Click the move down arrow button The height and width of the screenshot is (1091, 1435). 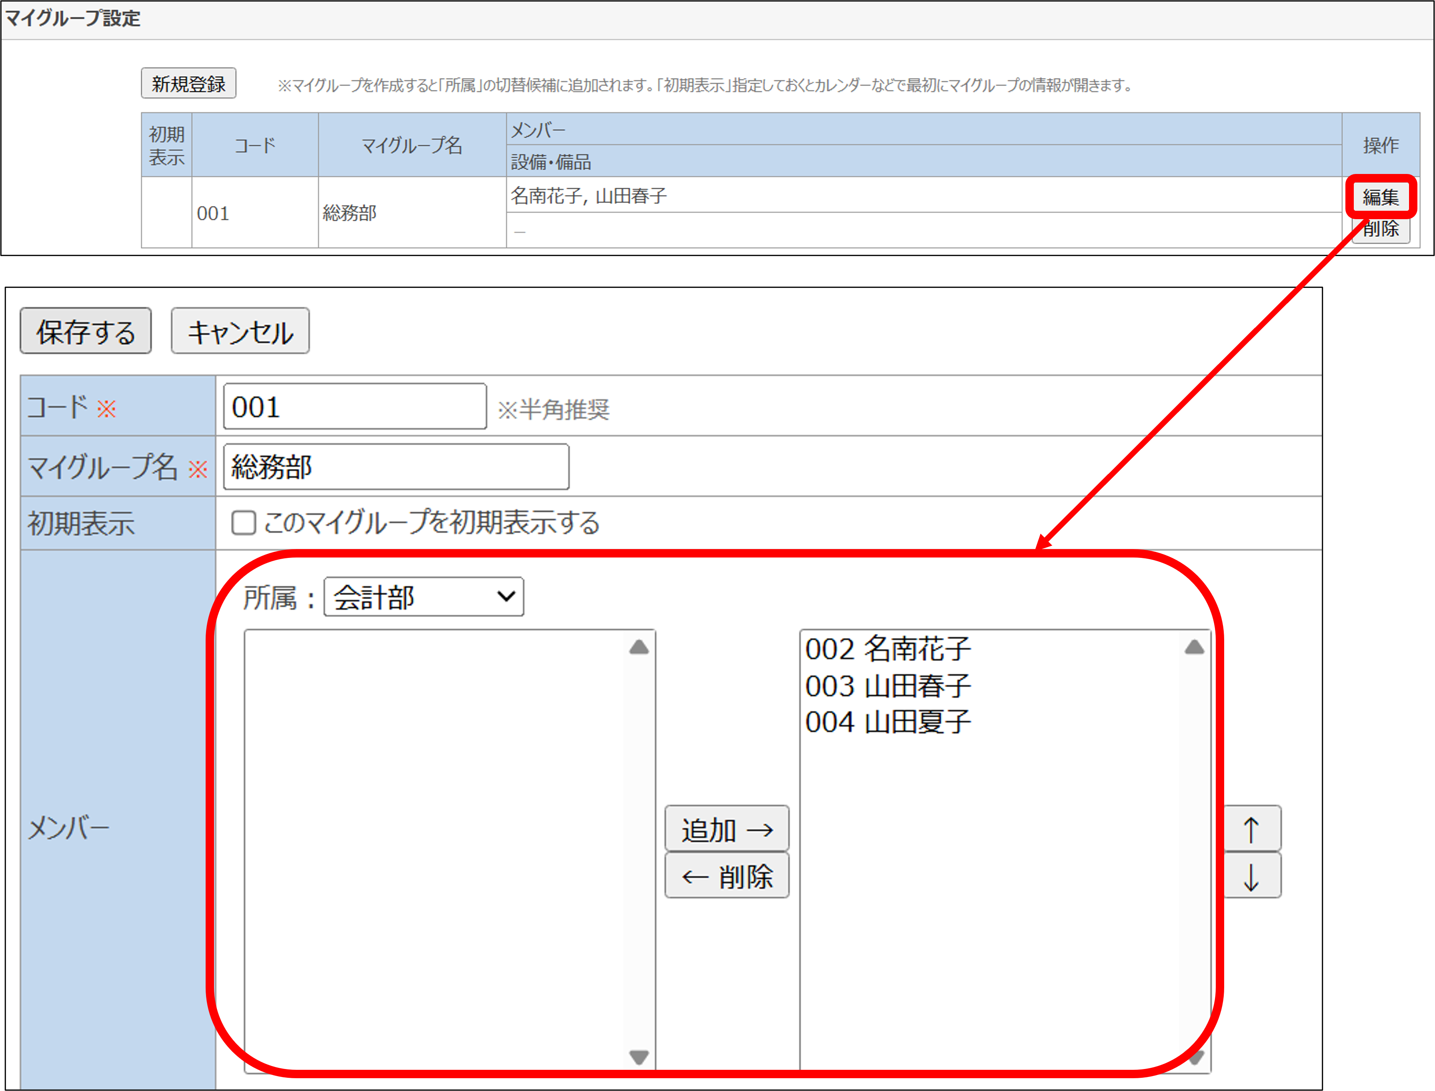coord(1253,876)
